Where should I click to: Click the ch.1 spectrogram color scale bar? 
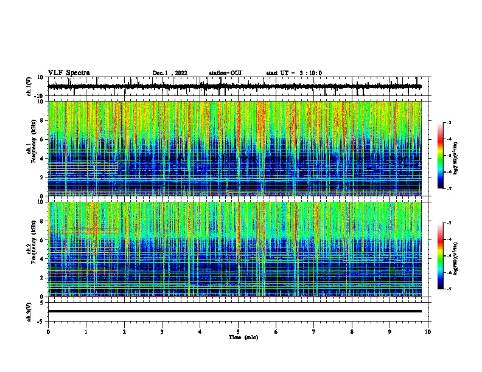click(x=440, y=156)
